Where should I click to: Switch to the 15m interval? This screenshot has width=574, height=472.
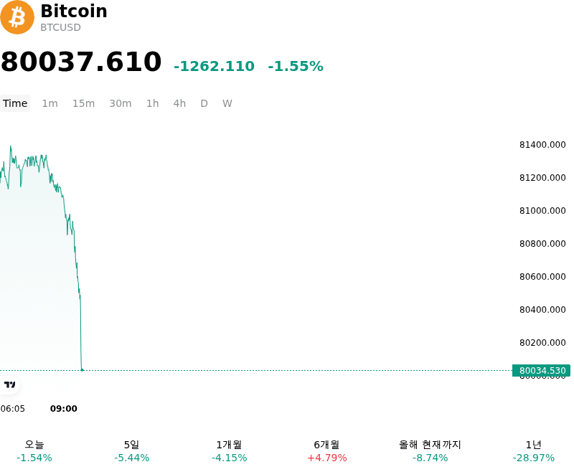83,103
